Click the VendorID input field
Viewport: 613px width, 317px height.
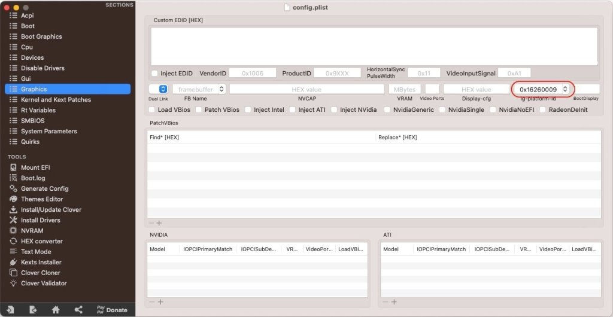point(253,73)
